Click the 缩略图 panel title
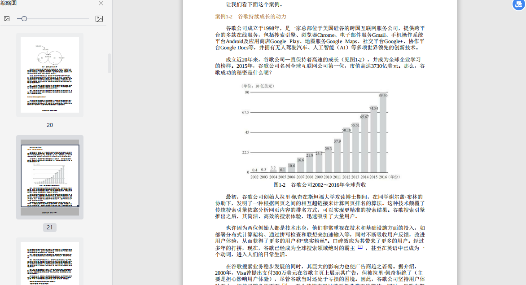Image resolution: width=526 pixels, height=285 pixels. (9, 3)
